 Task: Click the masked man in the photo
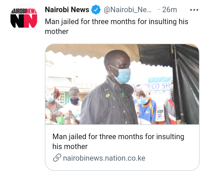(x=109, y=87)
